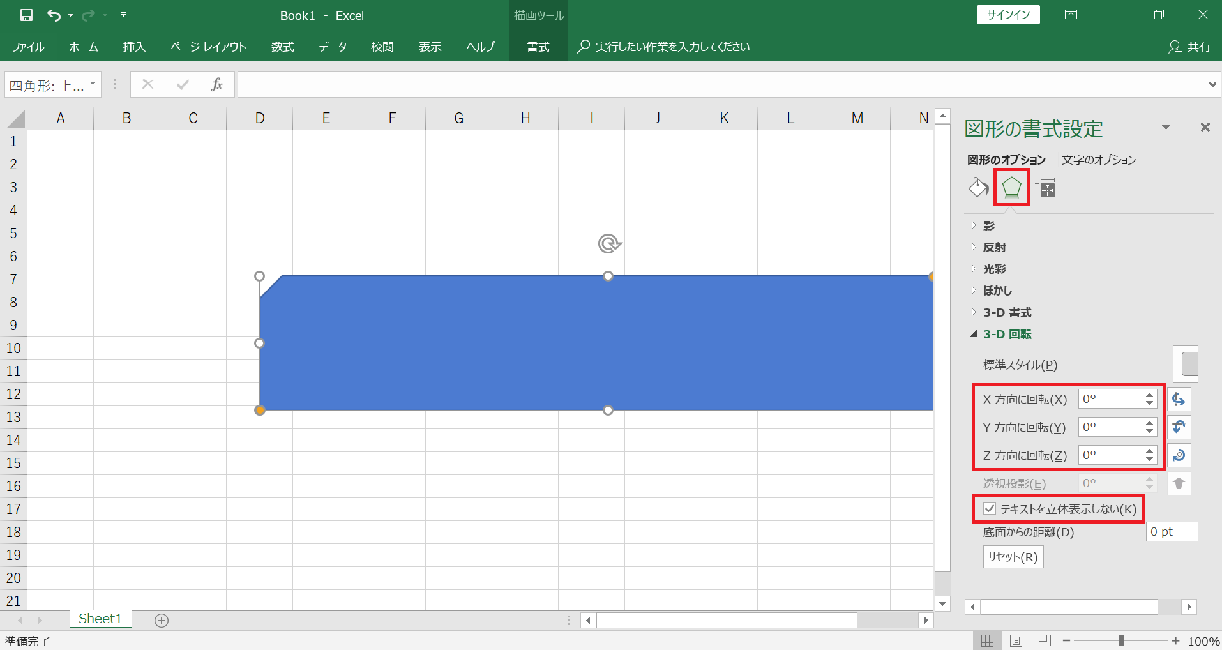Select the 書式 drawing tools tab
Image resolution: width=1222 pixels, height=650 pixels.
coord(538,47)
